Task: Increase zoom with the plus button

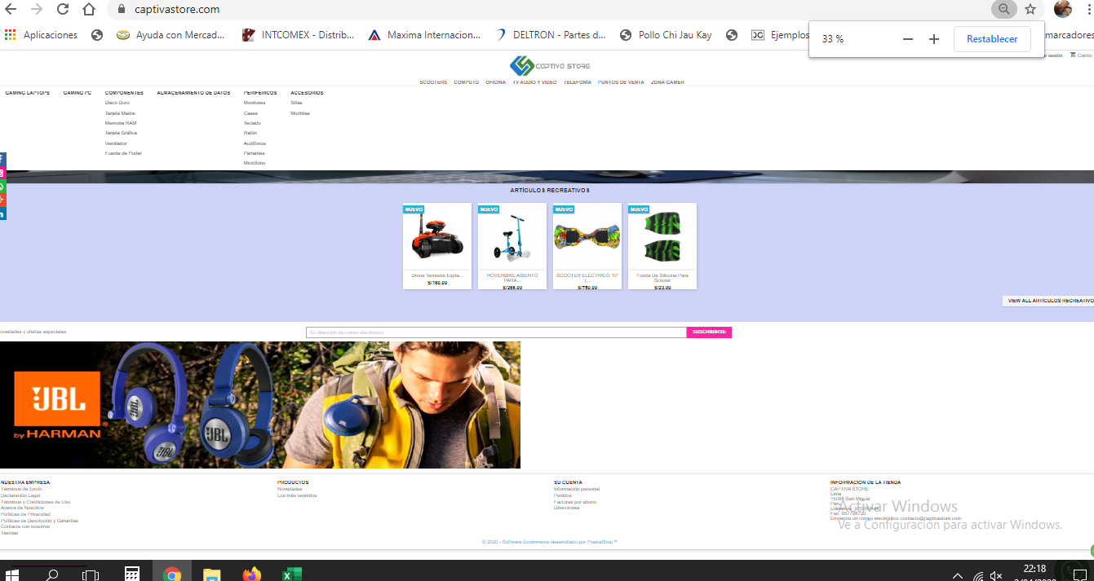Action: click(934, 39)
